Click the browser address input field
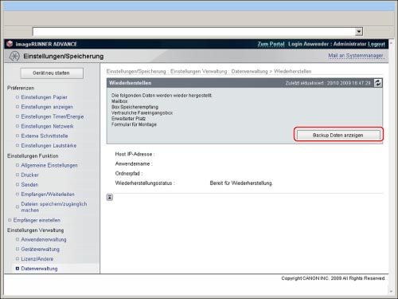Screen dimensions: 398x299 click(x=194, y=32)
